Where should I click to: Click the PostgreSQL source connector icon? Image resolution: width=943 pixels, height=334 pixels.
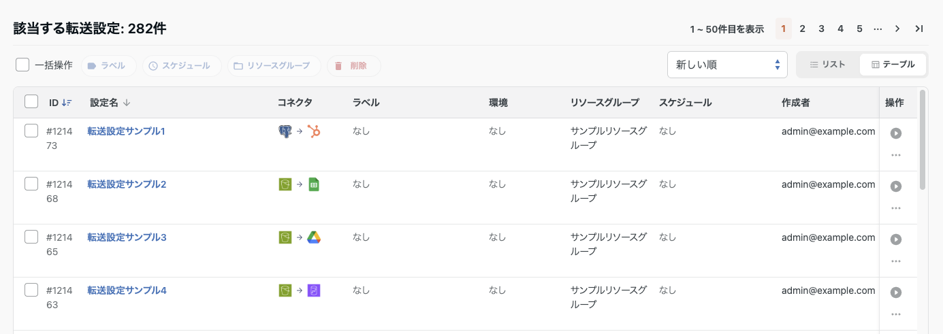coord(285,131)
